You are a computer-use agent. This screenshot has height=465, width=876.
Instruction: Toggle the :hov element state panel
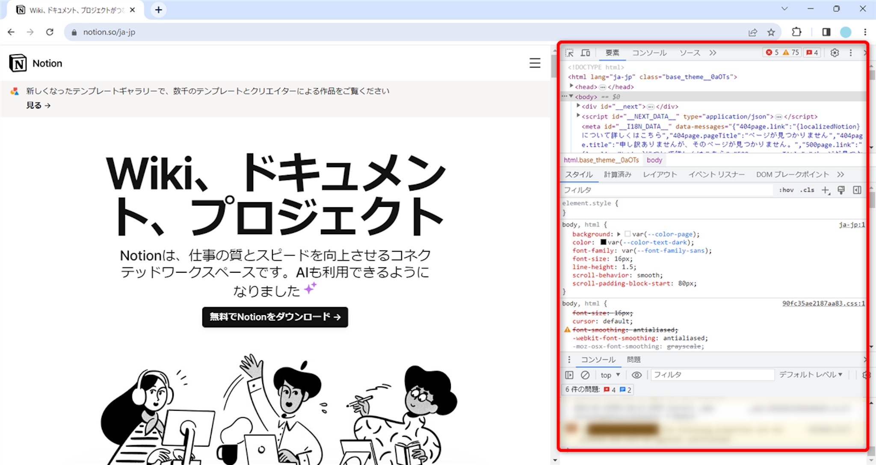tap(786, 190)
